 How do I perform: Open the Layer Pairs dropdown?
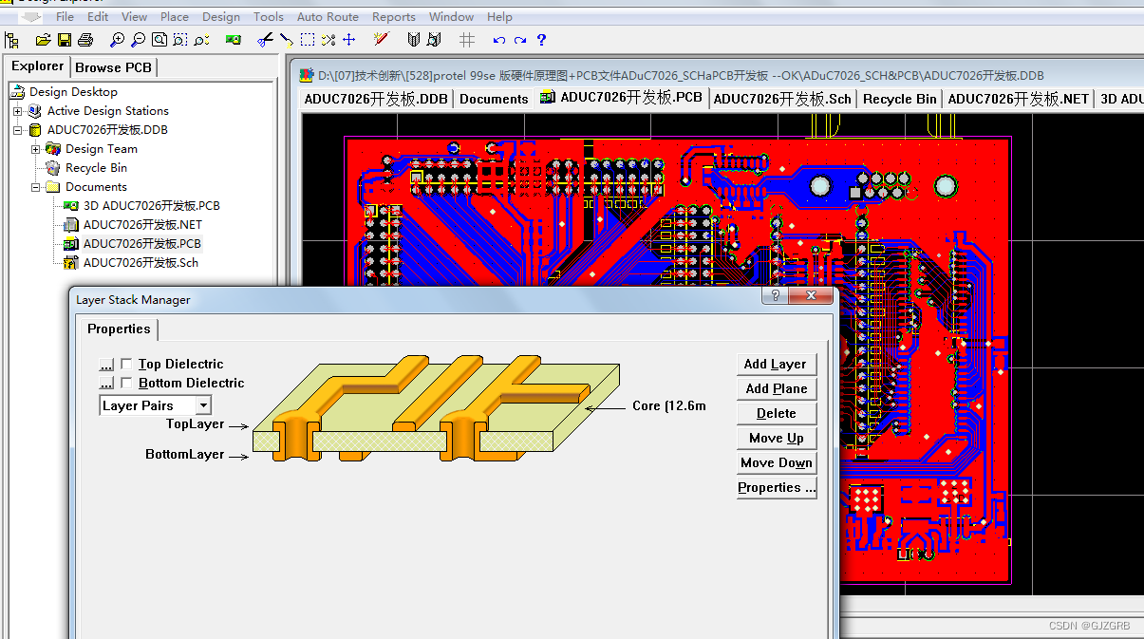(200, 405)
